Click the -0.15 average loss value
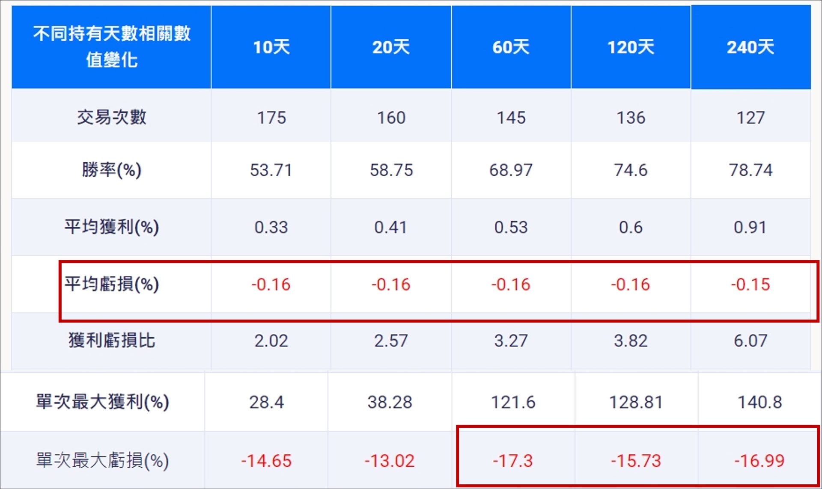This screenshot has width=822, height=489. [x=751, y=285]
